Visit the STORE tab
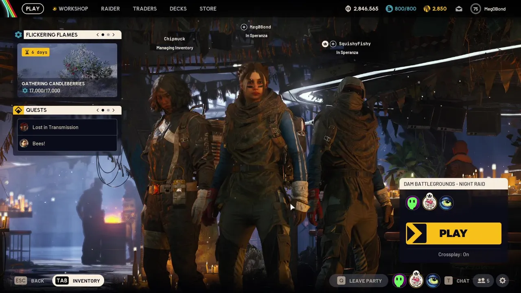The width and height of the screenshot is (521, 293). click(x=208, y=9)
